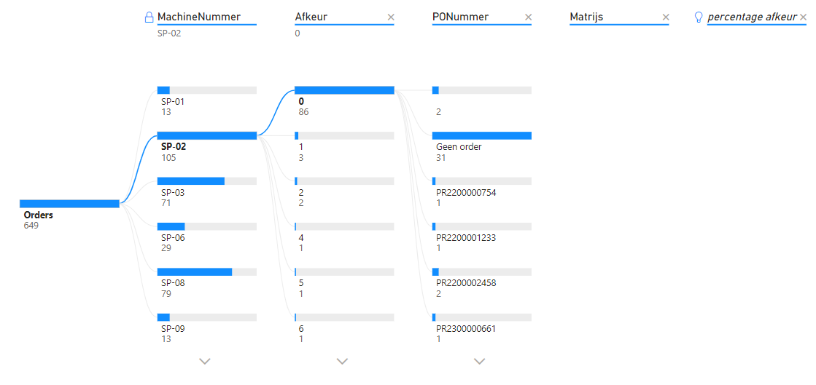Remove the PONummer level with its X
Image resolution: width=816 pixels, height=385 pixels.
pos(529,17)
